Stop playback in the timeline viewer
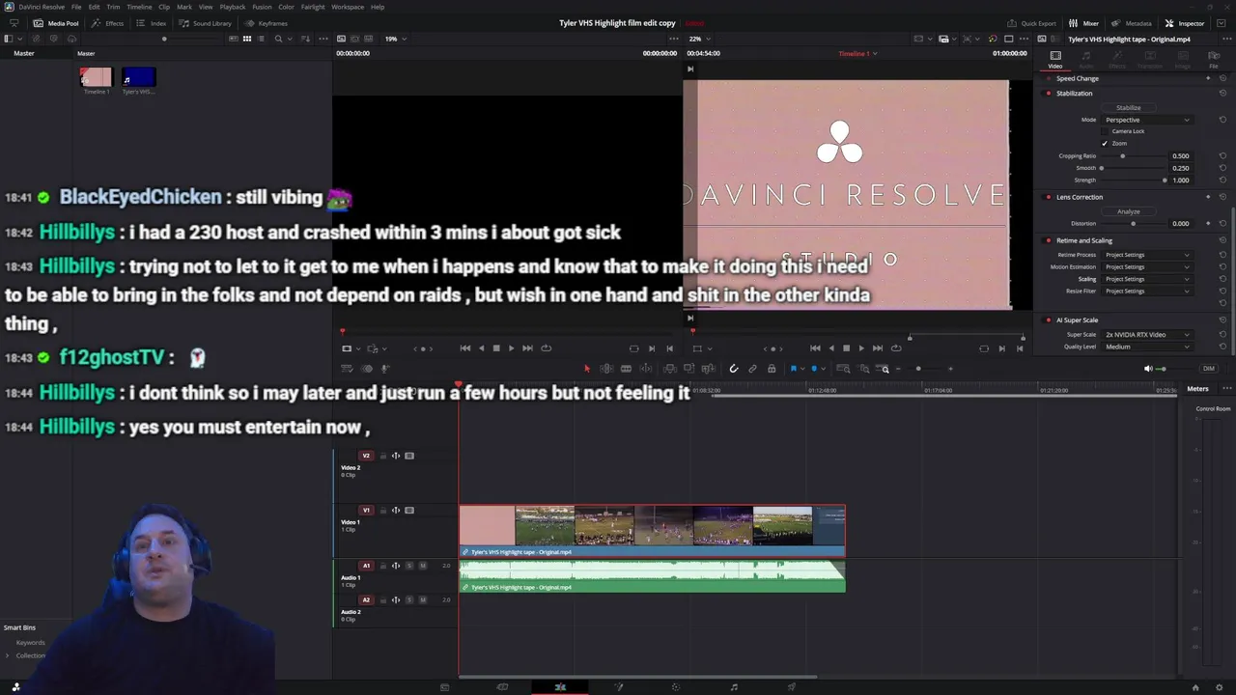Image resolution: width=1236 pixels, height=695 pixels. (x=846, y=348)
